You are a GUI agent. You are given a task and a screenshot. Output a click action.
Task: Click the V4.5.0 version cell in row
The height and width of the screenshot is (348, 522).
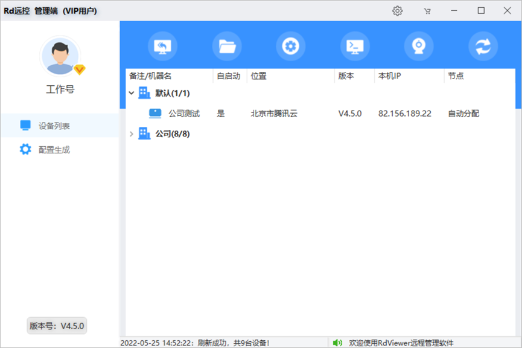click(350, 114)
